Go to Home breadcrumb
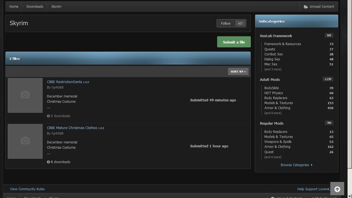 (x=14, y=7)
